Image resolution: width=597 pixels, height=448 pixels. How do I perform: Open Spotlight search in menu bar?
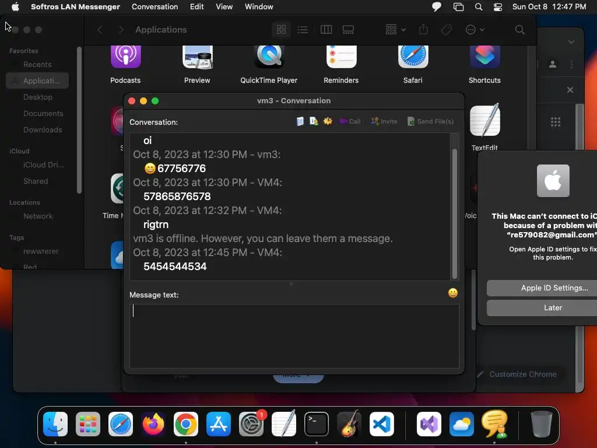pyautogui.click(x=479, y=7)
